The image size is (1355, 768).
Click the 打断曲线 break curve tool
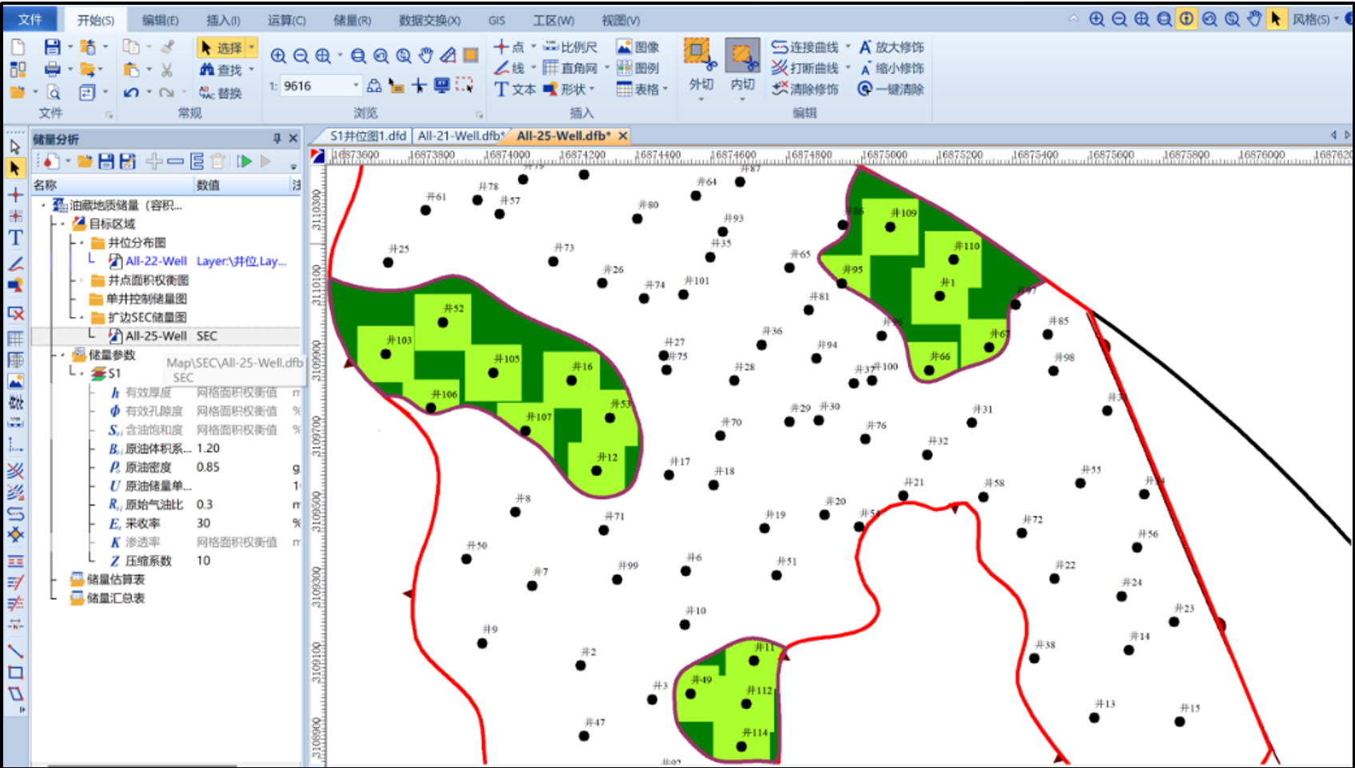point(805,68)
